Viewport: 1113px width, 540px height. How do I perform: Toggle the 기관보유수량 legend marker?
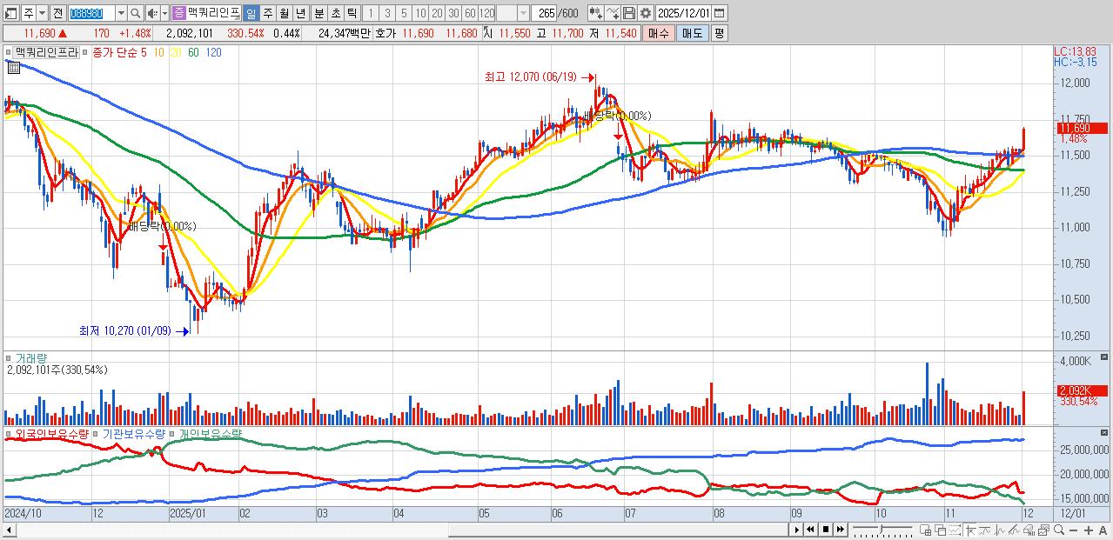point(97,432)
